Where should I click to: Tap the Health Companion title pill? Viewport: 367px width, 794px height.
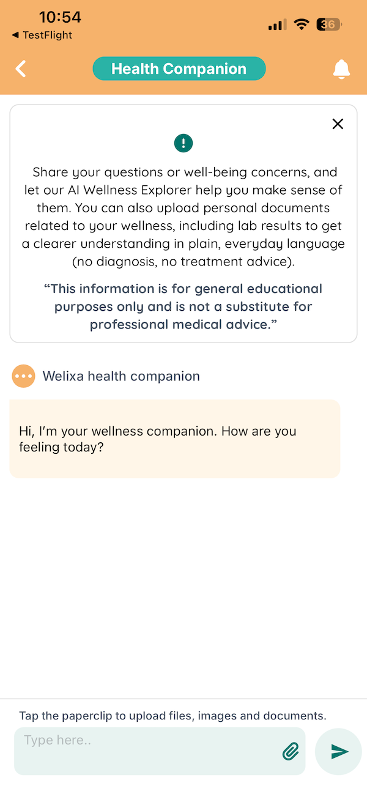point(179,69)
